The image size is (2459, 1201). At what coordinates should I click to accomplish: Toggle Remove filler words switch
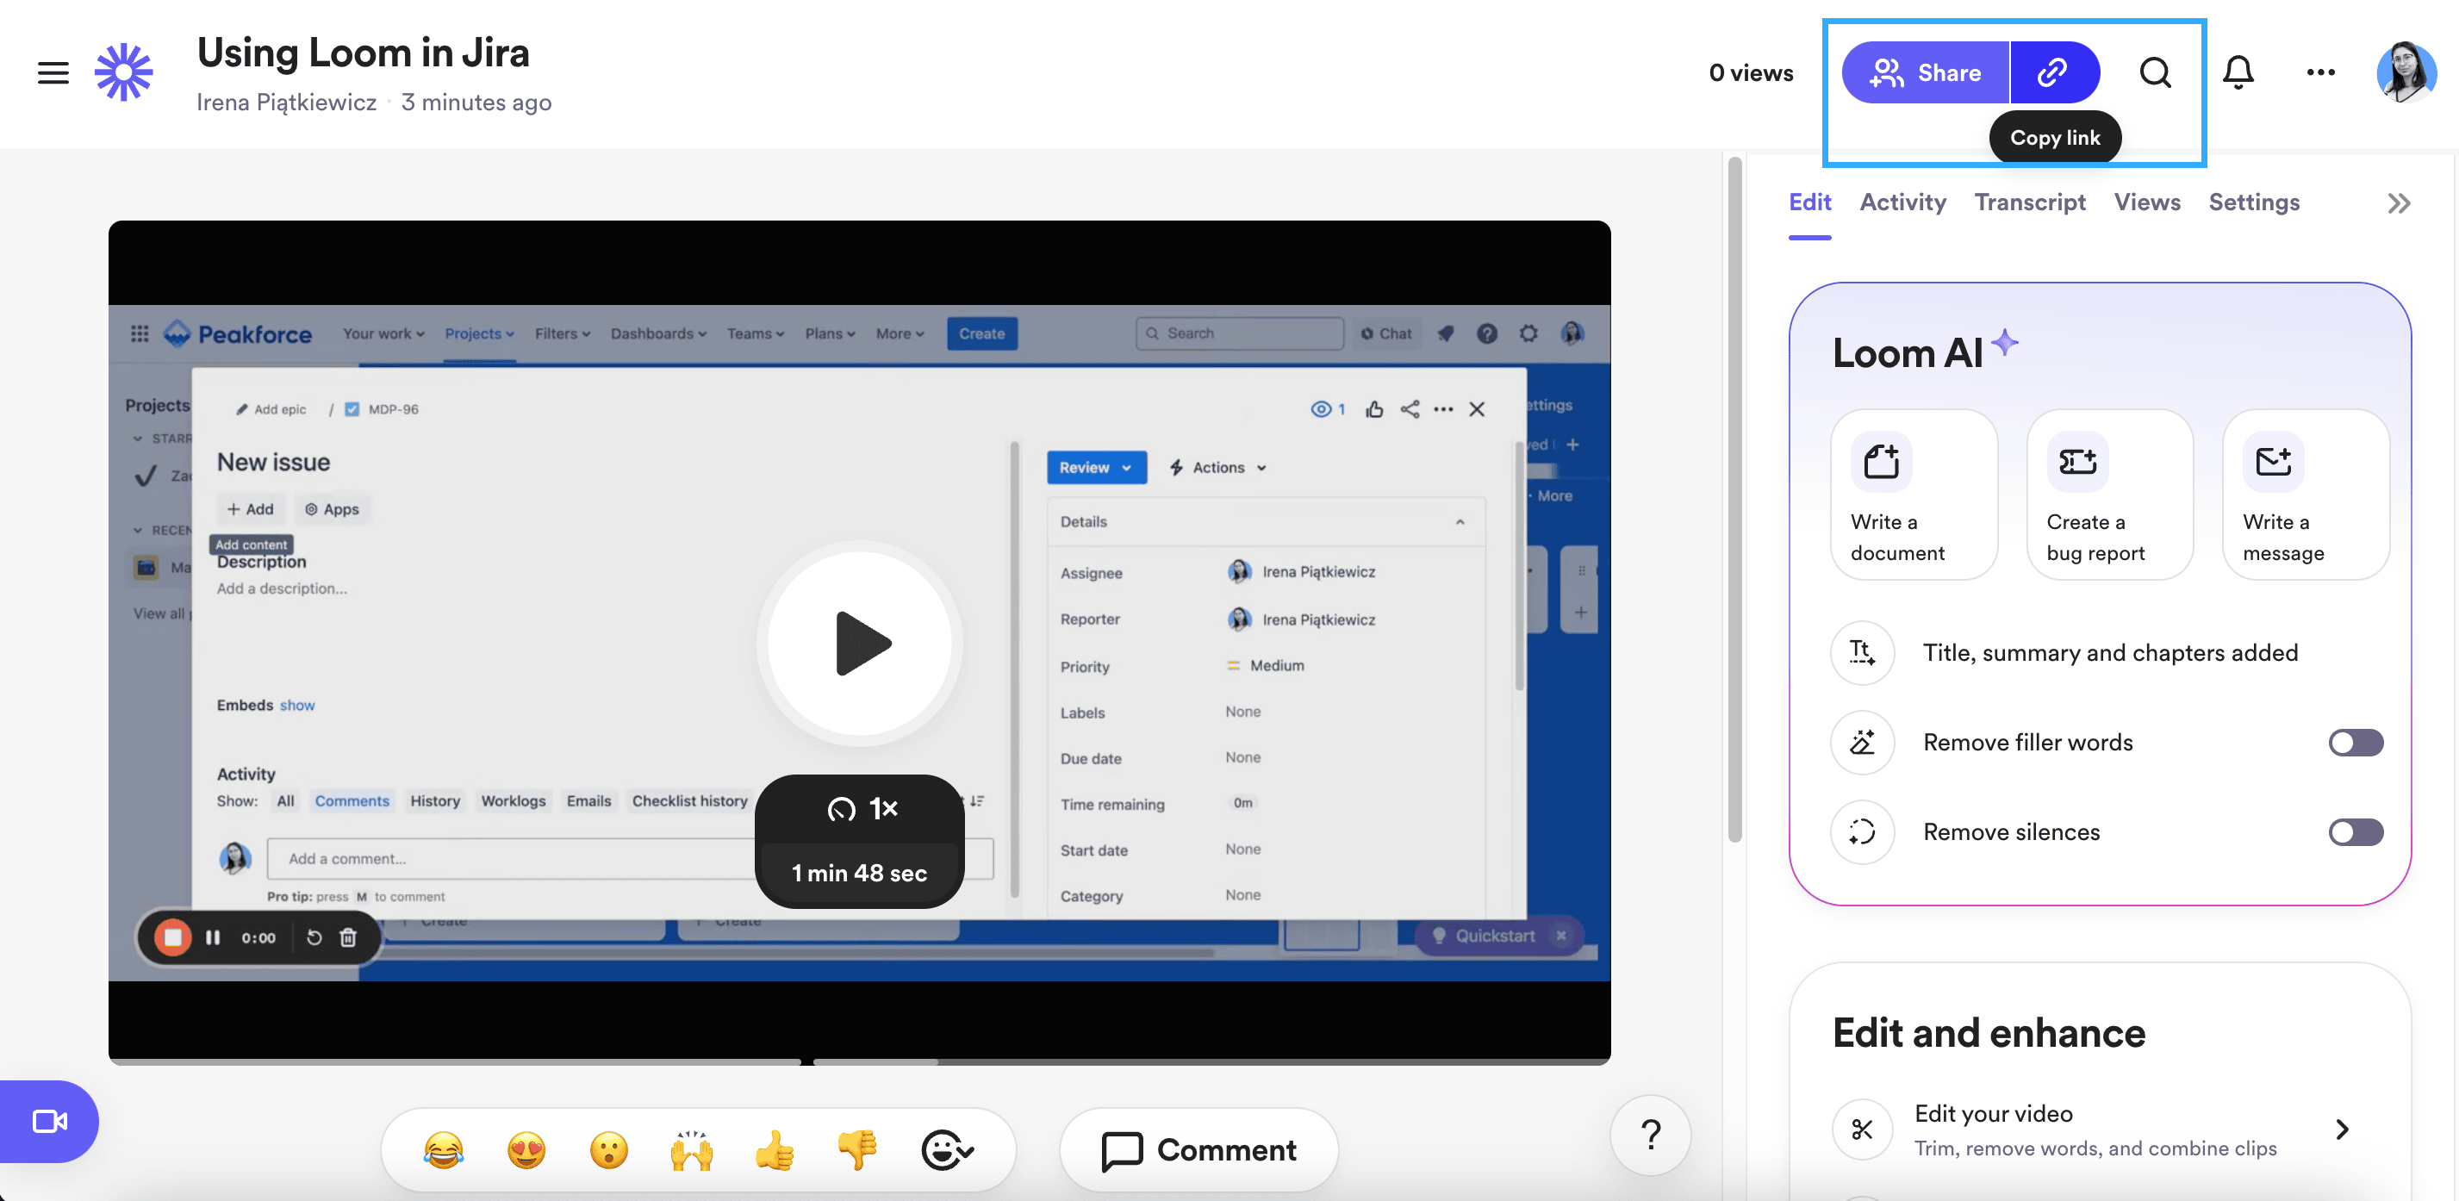(x=2355, y=743)
